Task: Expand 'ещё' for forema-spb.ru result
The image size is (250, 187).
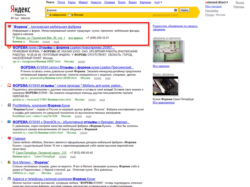Action: (x=73, y=157)
